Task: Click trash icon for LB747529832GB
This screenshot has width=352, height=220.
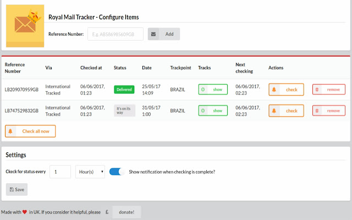Action: (317, 111)
